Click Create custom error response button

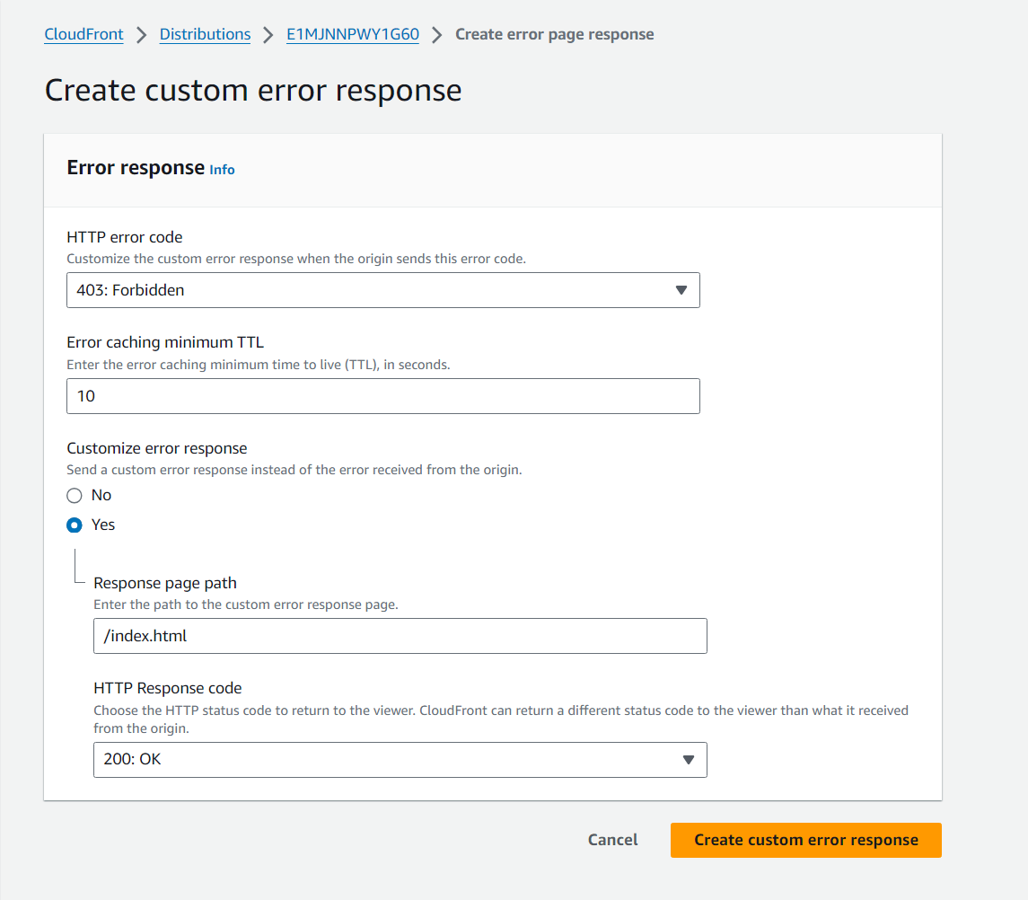click(805, 841)
